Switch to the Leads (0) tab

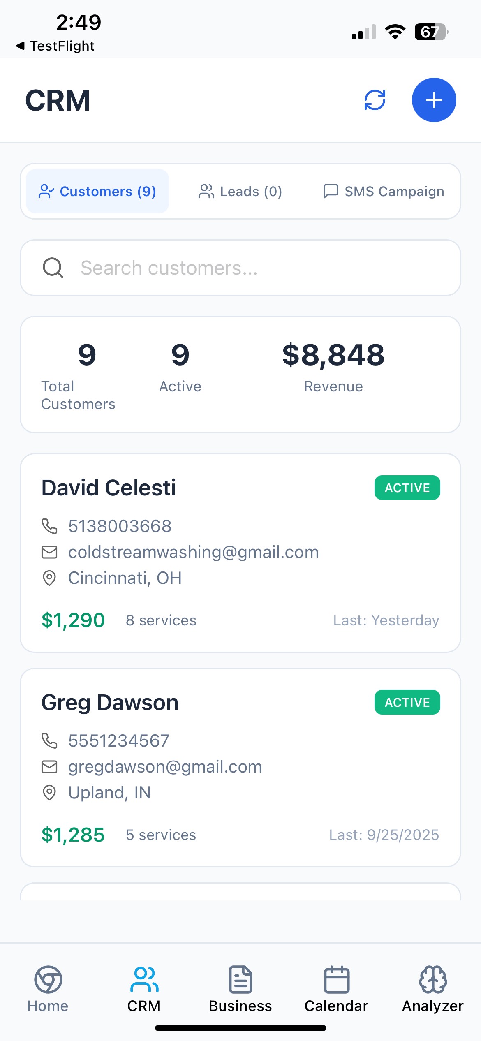[240, 191]
